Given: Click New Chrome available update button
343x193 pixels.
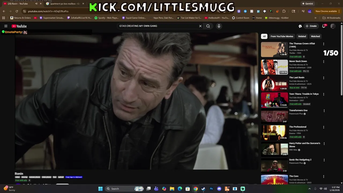Looking at the screenshot, I should (327, 11).
